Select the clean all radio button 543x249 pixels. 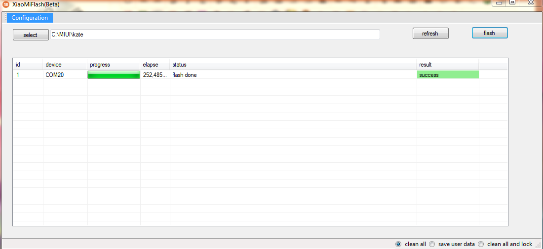point(398,244)
